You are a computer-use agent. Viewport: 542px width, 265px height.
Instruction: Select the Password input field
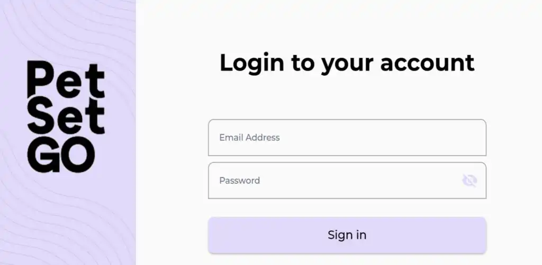(x=347, y=181)
